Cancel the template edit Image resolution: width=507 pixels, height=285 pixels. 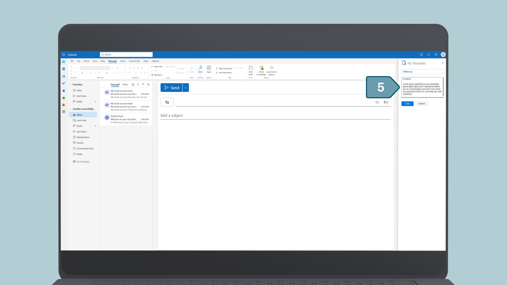tap(421, 104)
